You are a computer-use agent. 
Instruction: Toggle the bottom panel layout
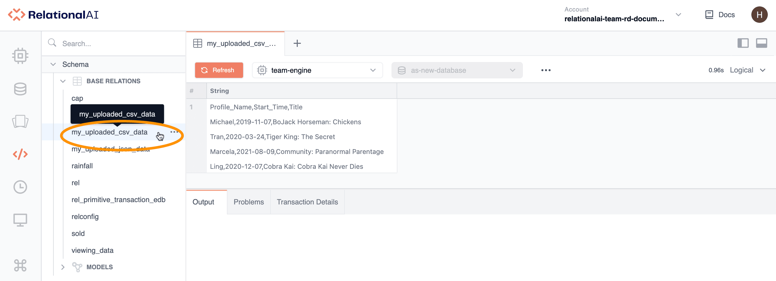pos(761,43)
